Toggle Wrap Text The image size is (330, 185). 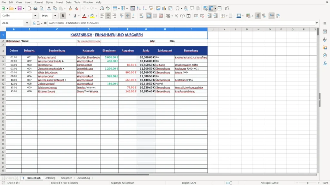pyautogui.click(x=141, y=16)
